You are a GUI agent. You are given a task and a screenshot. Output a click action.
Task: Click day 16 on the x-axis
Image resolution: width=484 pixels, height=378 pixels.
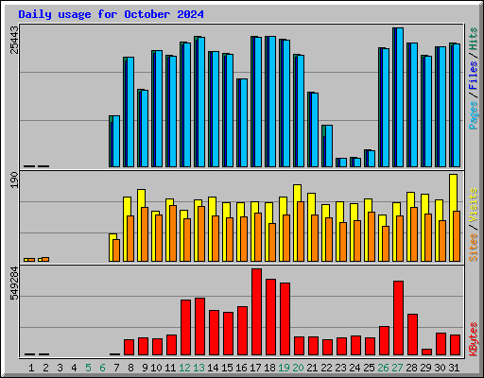(241, 368)
